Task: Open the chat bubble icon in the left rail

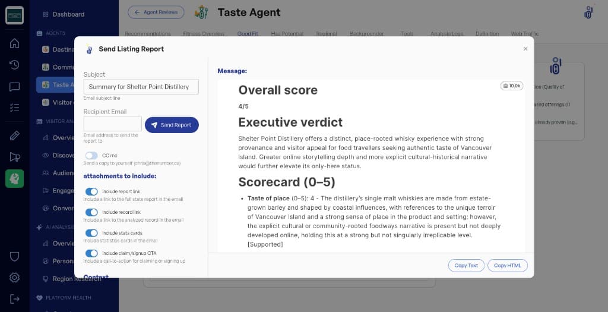Action: [14, 87]
